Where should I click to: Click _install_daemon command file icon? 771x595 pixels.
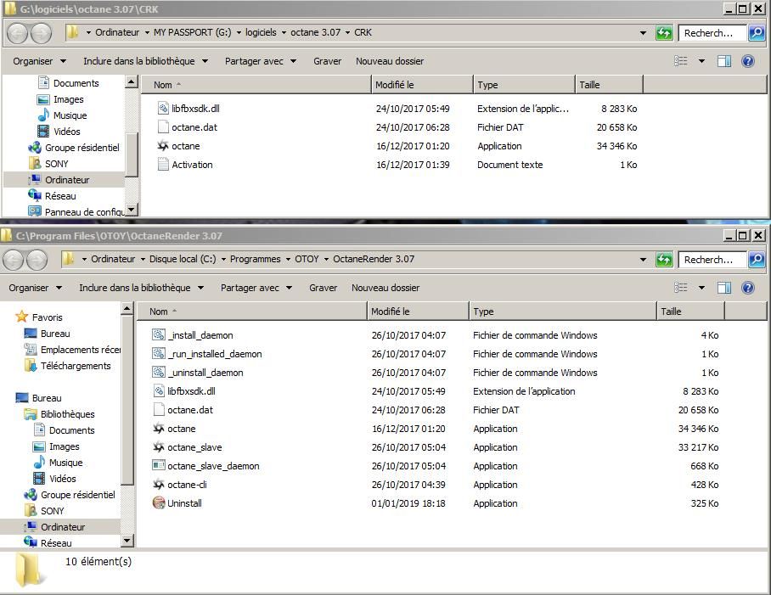[158, 335]
